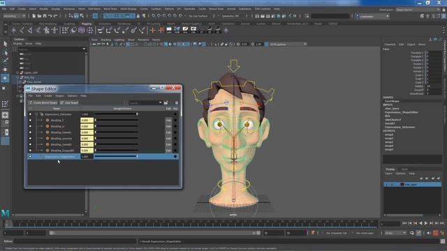Undo the last action icon
The image size is (447, 251).
[x=50, y=16]
